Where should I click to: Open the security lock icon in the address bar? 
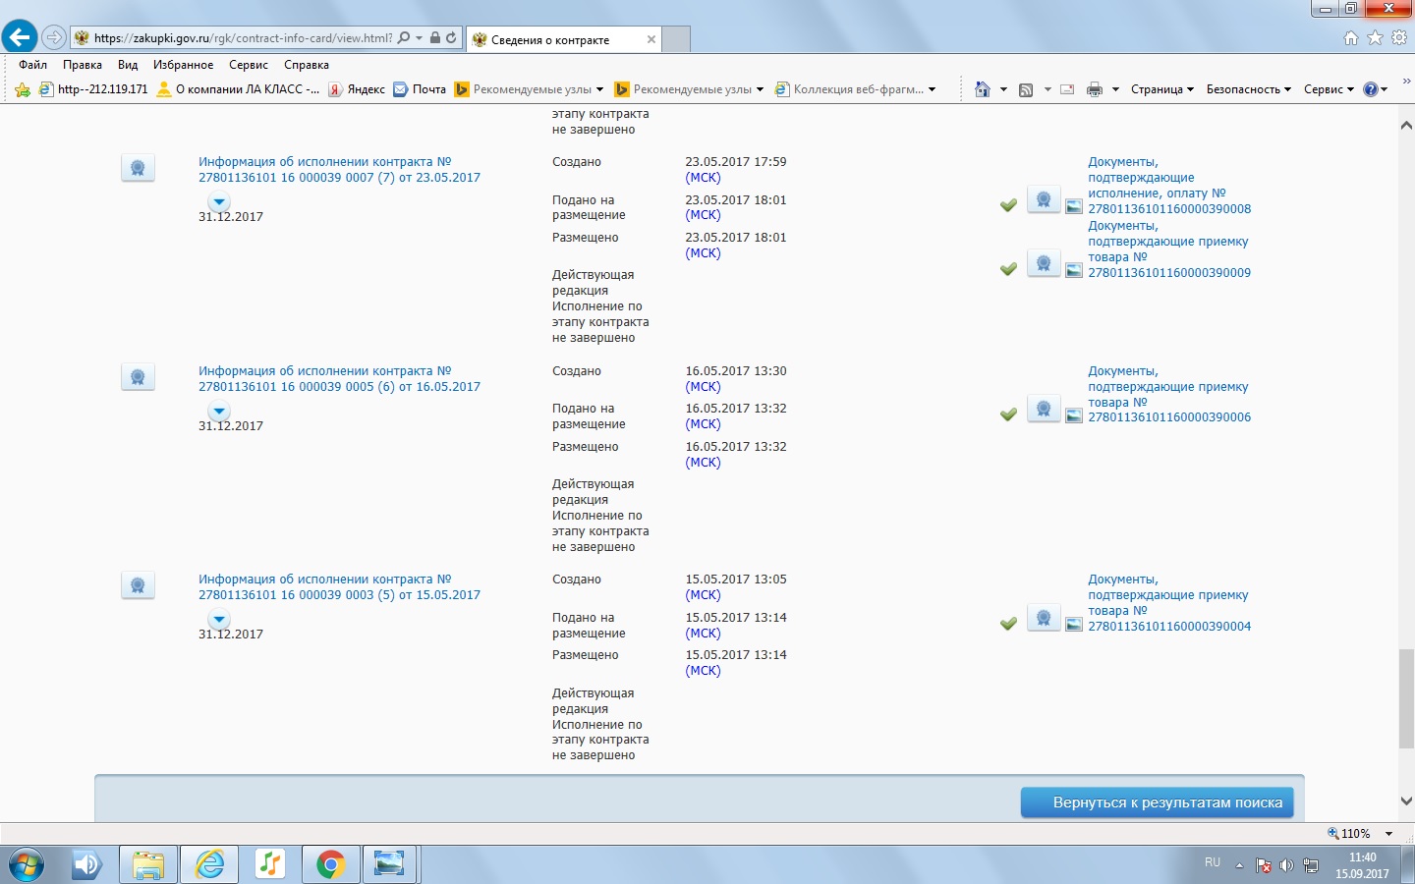click(435, 37)
